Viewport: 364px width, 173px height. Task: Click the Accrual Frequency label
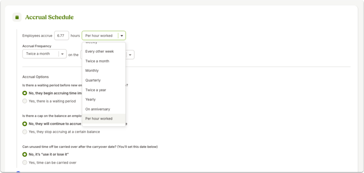point(37,46)
